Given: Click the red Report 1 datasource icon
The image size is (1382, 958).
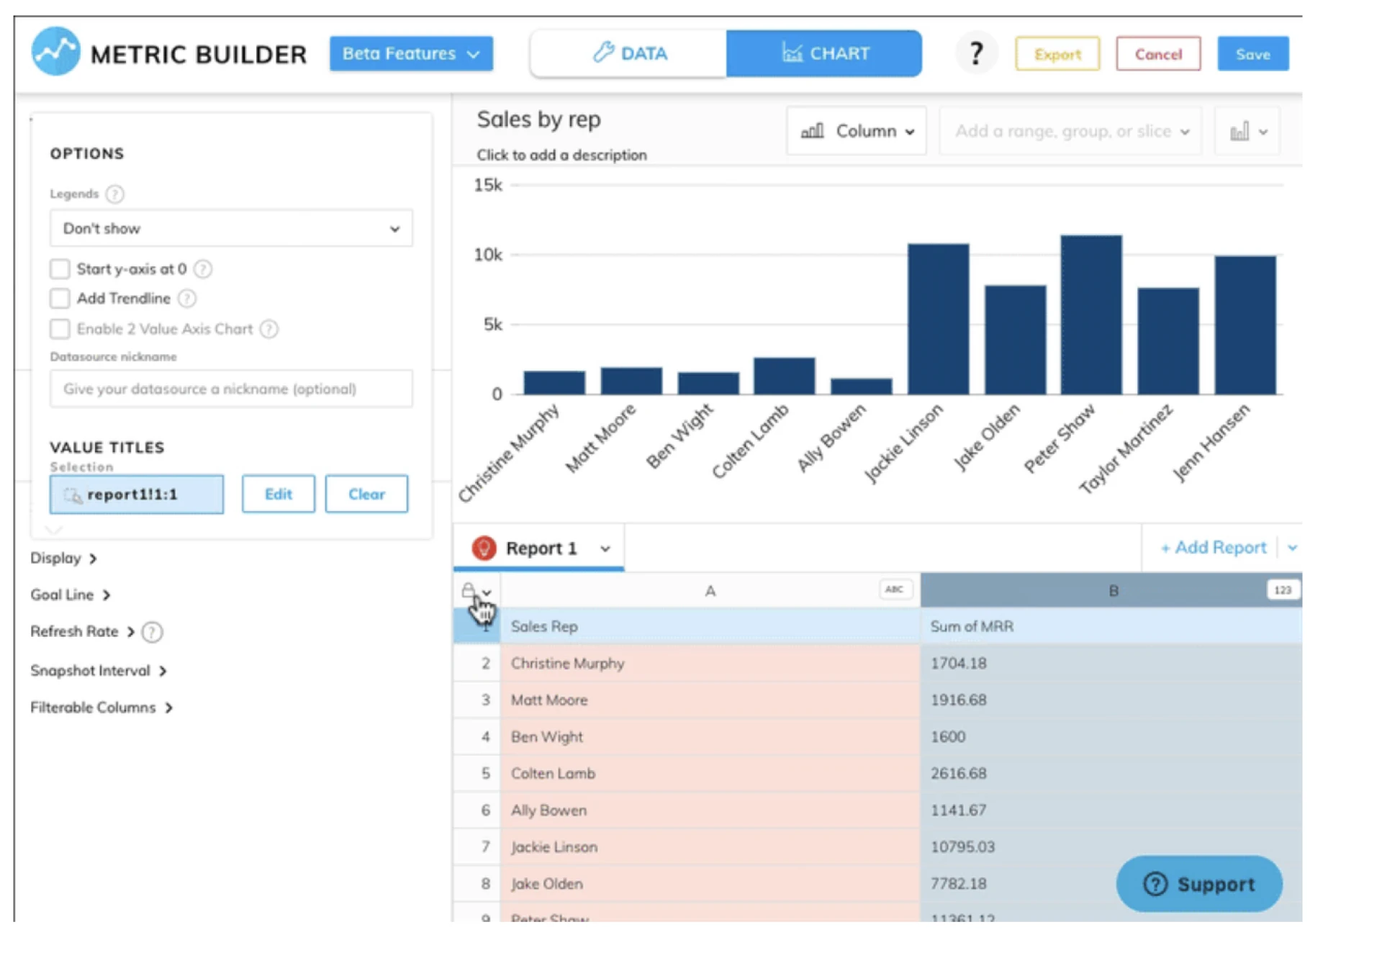Looking at the screenshot, I should pos(484,548).
